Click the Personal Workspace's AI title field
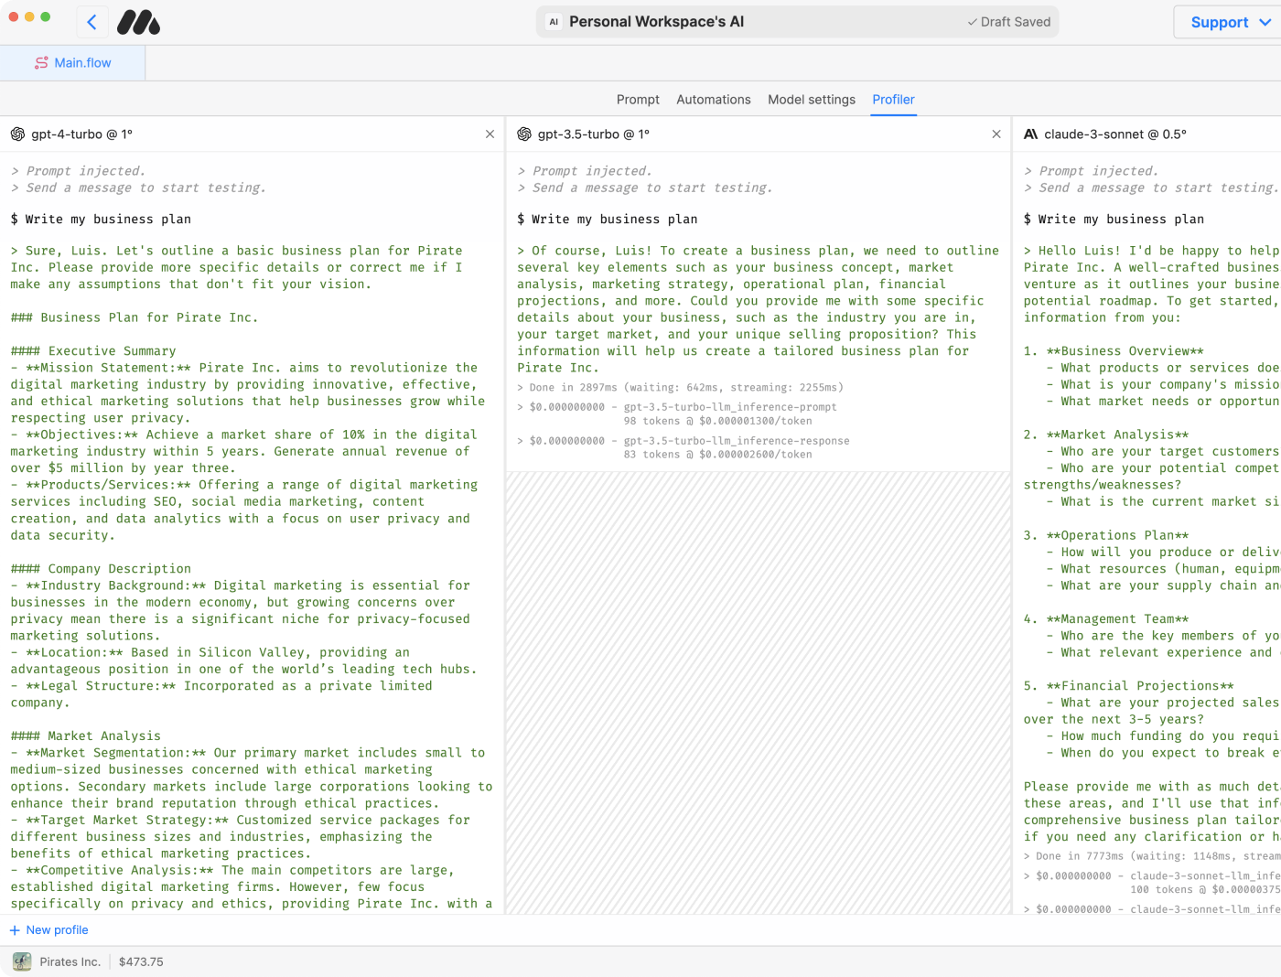The width and height of the screenshot is (1281, 977). 656,22
